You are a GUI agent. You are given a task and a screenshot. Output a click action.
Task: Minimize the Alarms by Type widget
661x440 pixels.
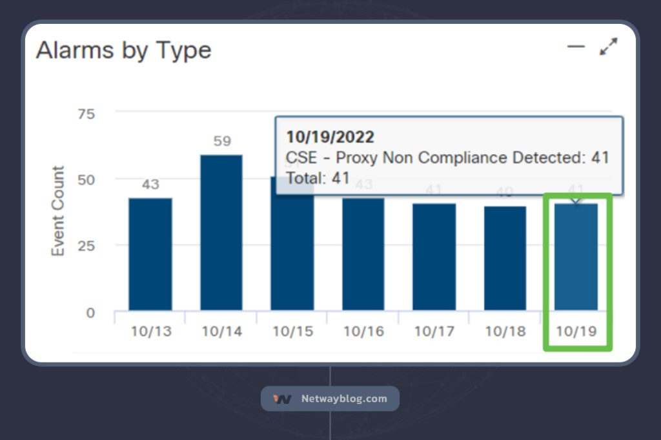click(575, 47)
